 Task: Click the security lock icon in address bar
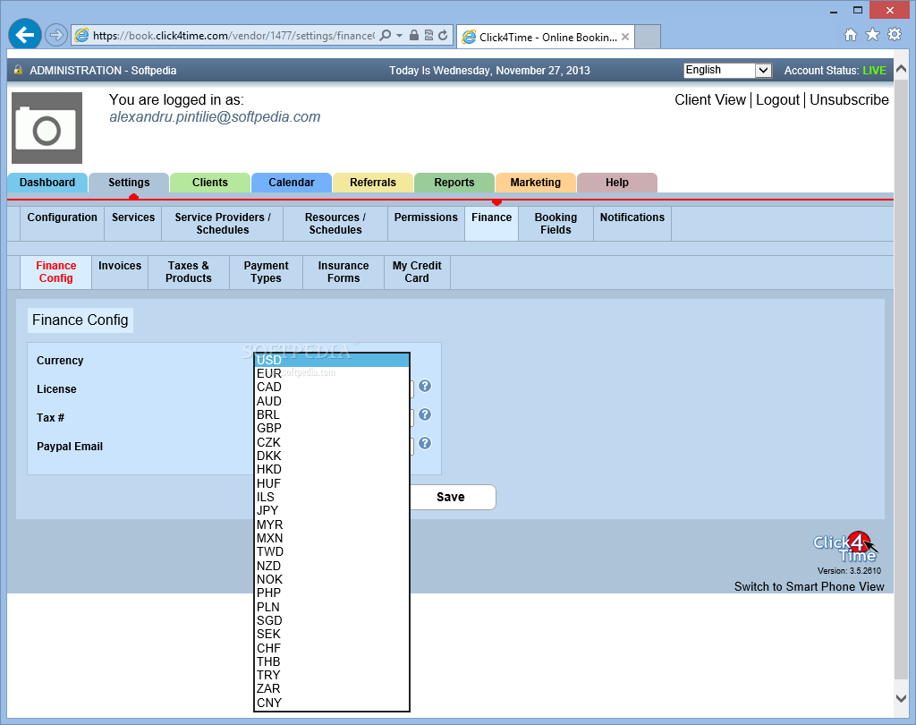413,35
